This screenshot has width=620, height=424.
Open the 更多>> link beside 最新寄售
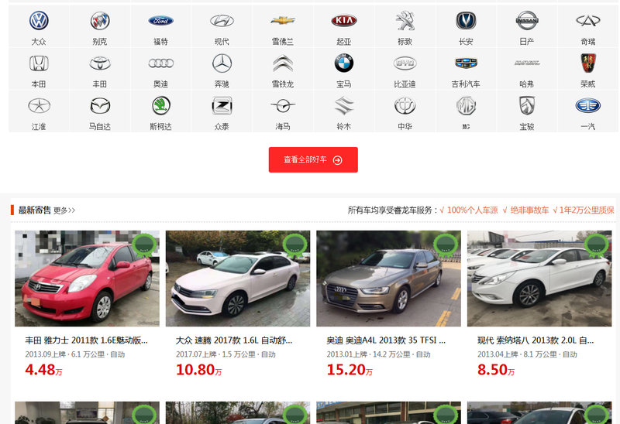[64, 210]
